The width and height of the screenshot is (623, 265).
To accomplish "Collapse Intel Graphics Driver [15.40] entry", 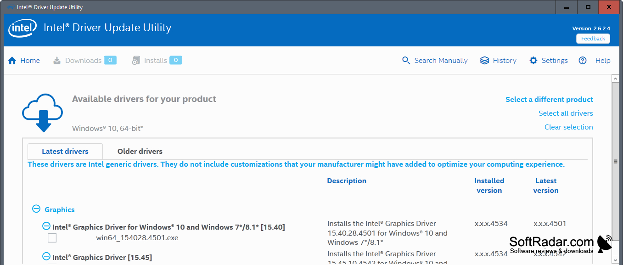I will (x=46, y=226).
